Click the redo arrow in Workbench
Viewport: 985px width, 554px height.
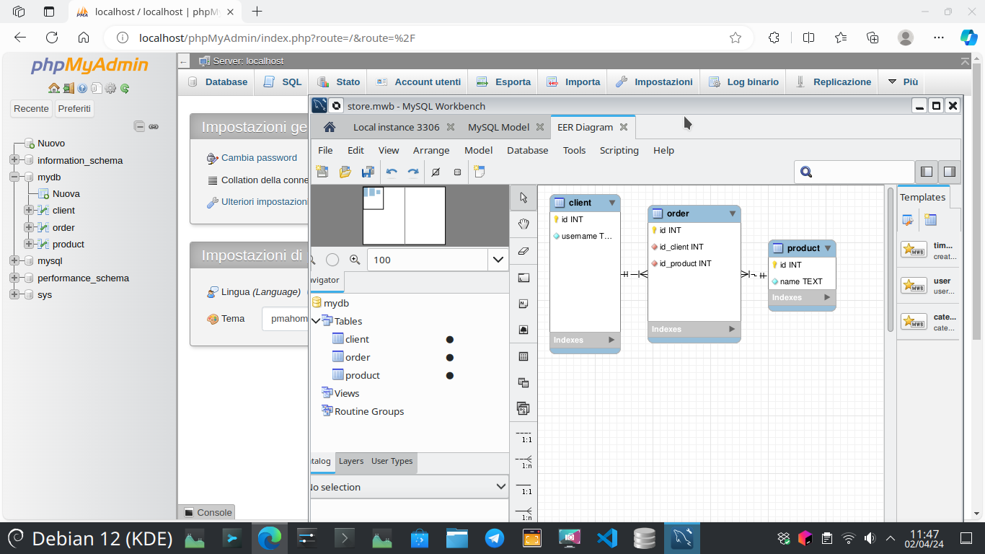point(413,172)
